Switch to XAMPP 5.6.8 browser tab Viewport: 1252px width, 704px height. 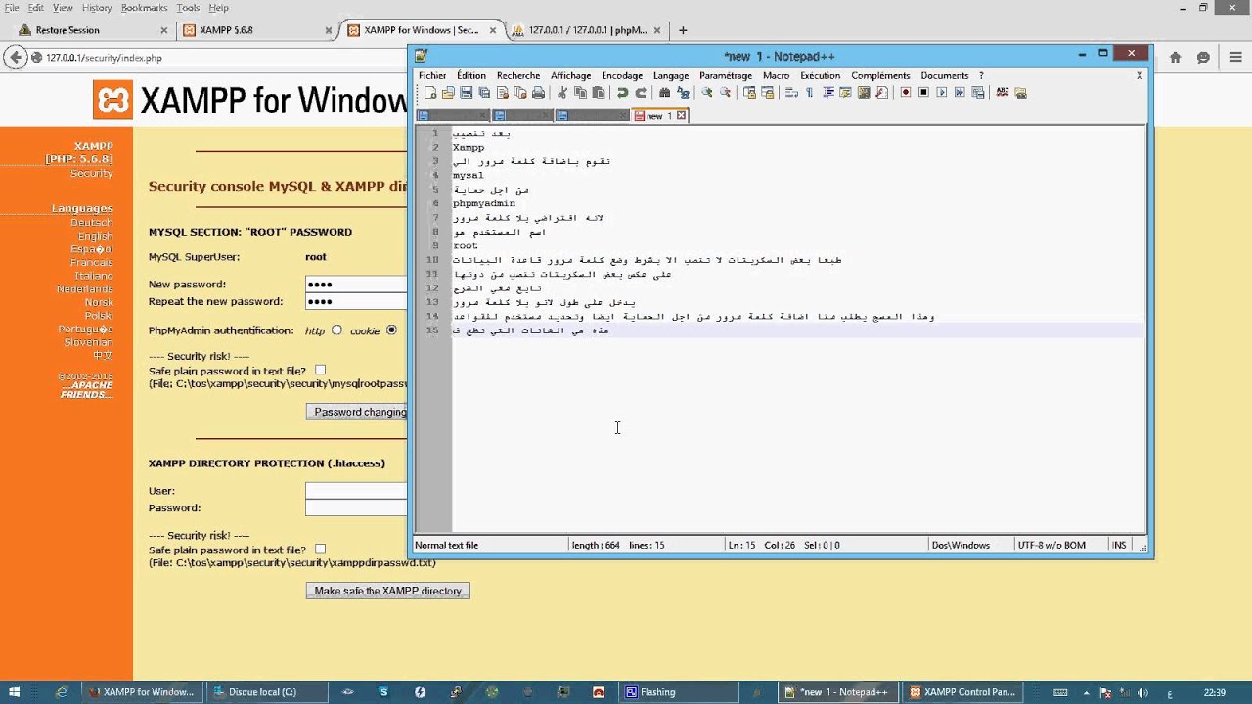pos(254,30)
